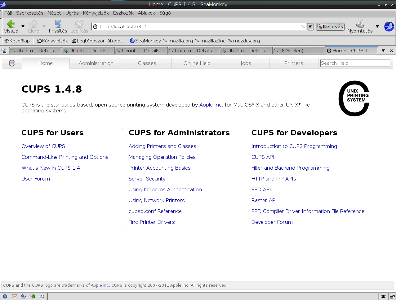Image resolution: width=396 pixels, height=300 pixels.
Task: Click the URL address bar showing localhost:631
Action: 199,27
